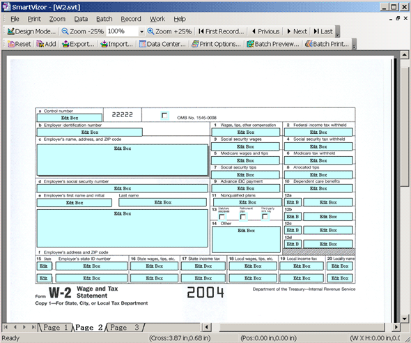Screen dimensions: 411x343
Task: Click Federal income tax withheld box
Action: (x=318, y=132)
